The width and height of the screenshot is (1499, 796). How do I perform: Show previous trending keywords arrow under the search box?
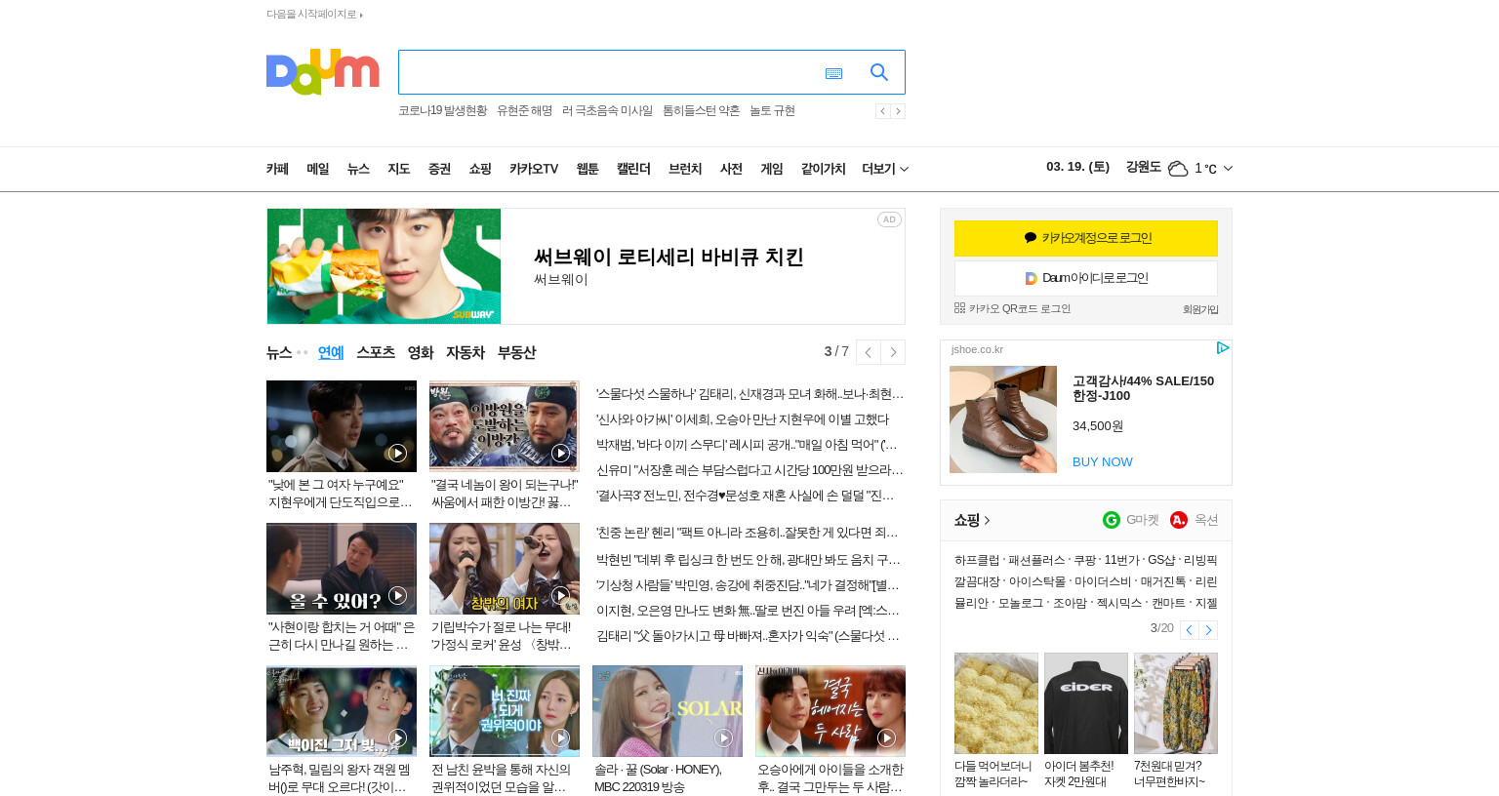(x=882, y=111)
